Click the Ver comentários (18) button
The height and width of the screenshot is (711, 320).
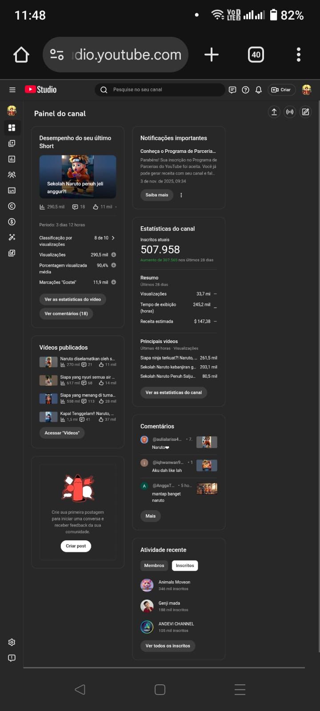click(x=66, y=314)
